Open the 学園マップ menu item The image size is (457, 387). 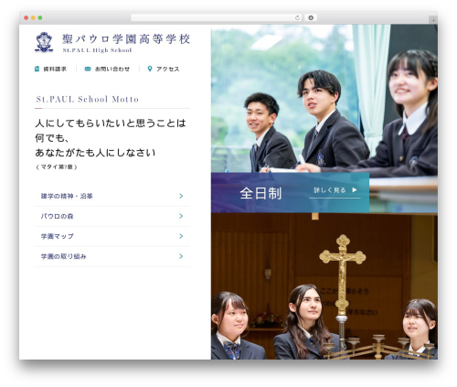(x=112, y=236)
